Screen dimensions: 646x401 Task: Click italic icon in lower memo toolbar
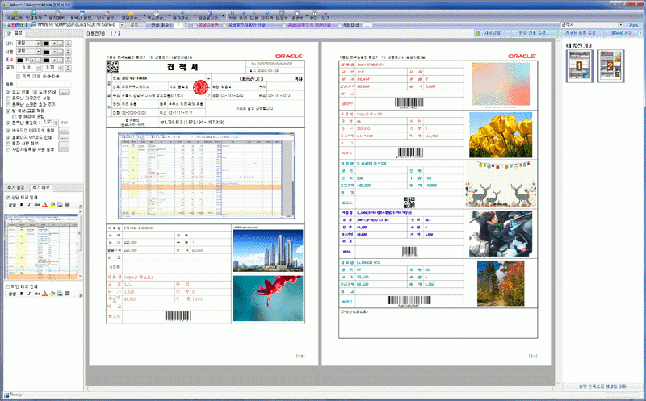coord(29,294)
